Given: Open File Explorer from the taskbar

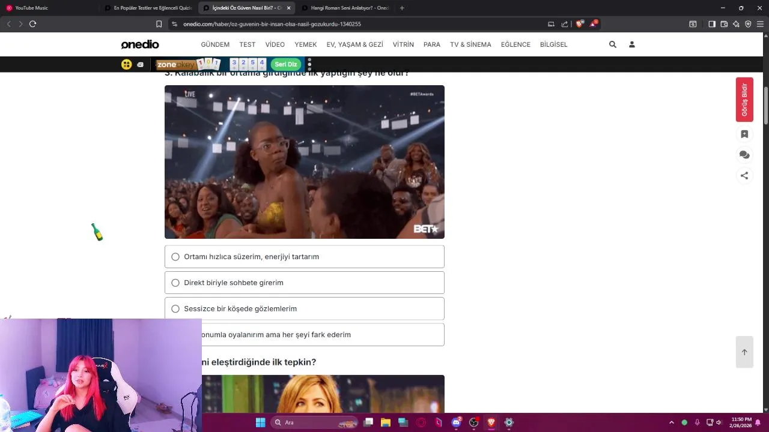Looking at the screenshot, I should [x=386, y=422].
